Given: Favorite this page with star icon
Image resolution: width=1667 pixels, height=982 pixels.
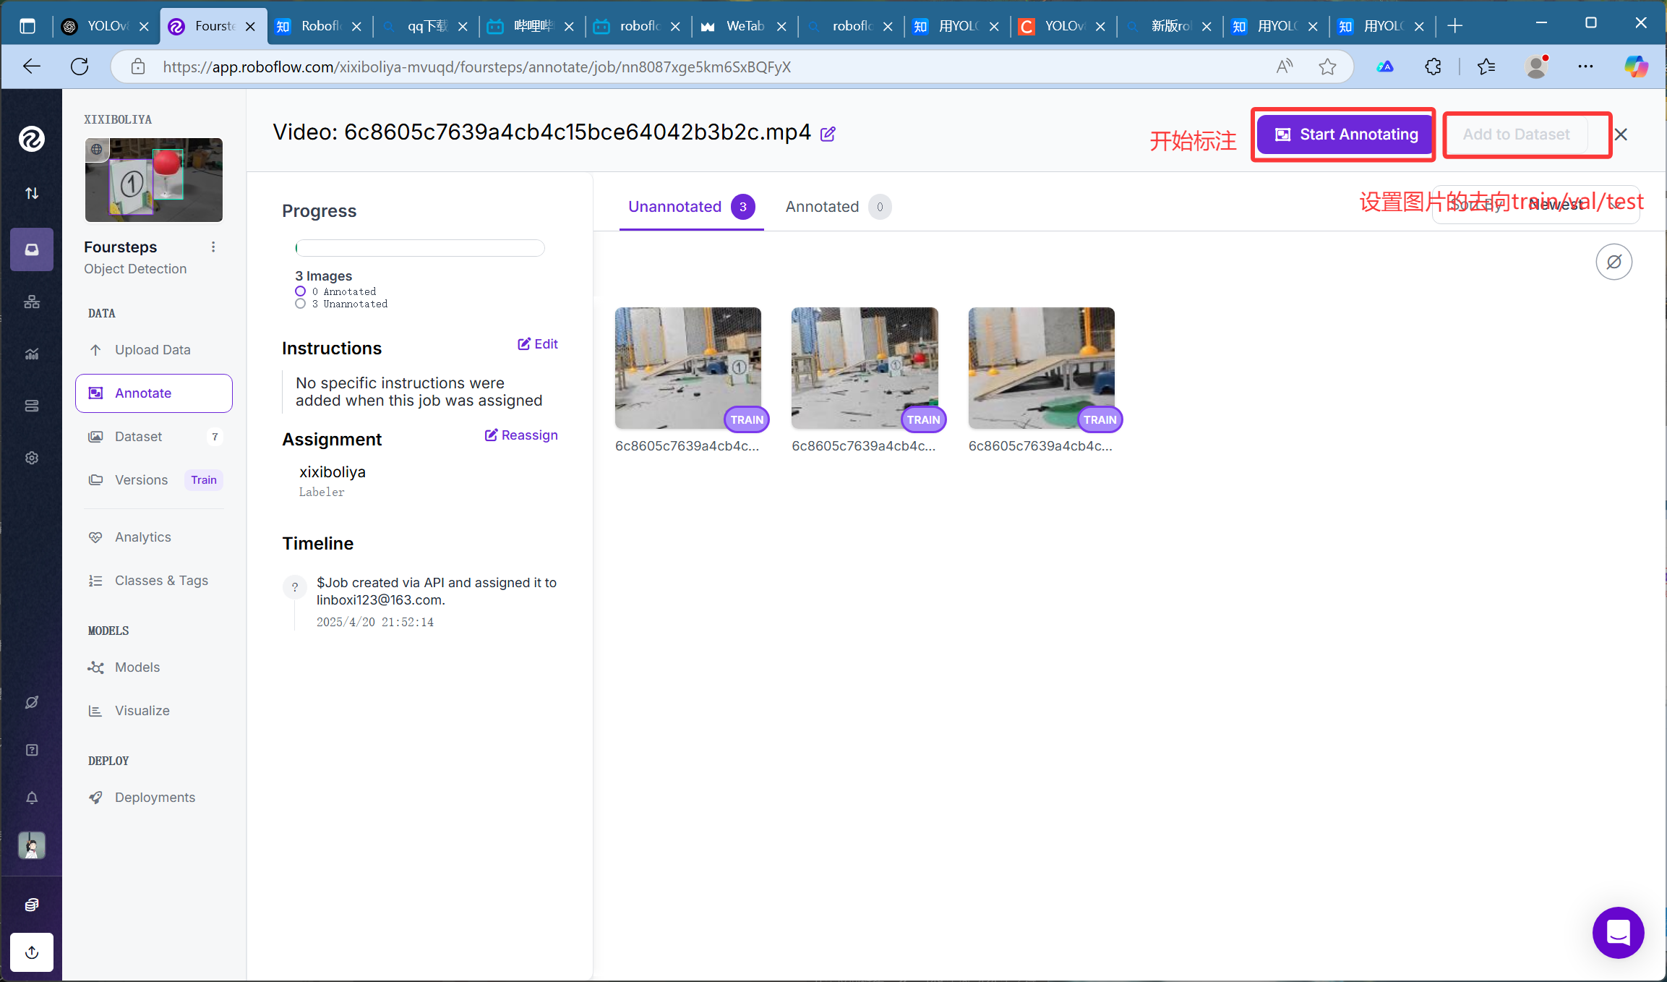Looking at the screenshot, I should coord(1327,67).
